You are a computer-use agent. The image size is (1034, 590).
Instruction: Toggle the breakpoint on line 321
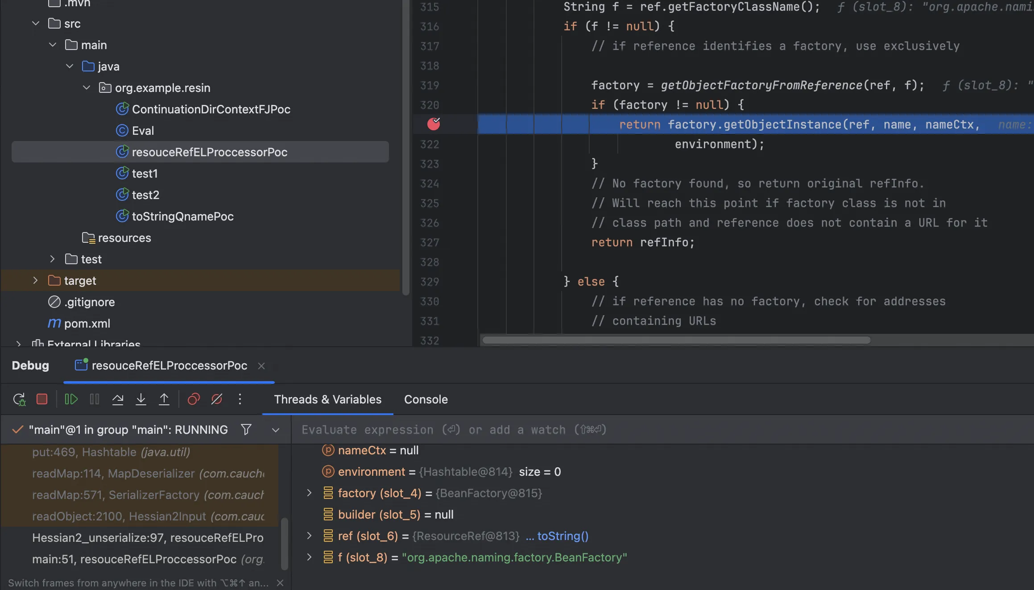[434, 124]
